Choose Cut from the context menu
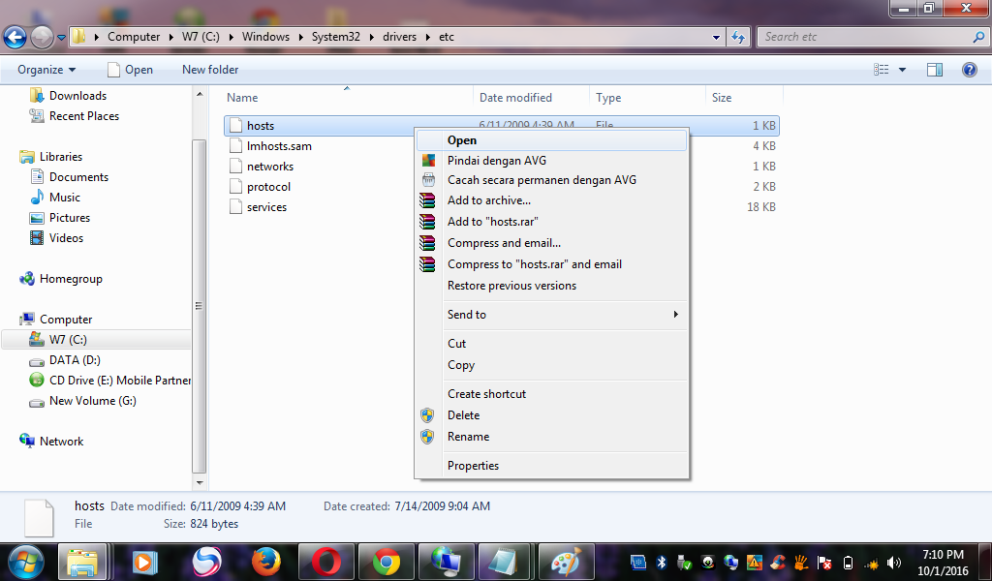The width and height of the screenshot is (992, 581). pos(551,344)
